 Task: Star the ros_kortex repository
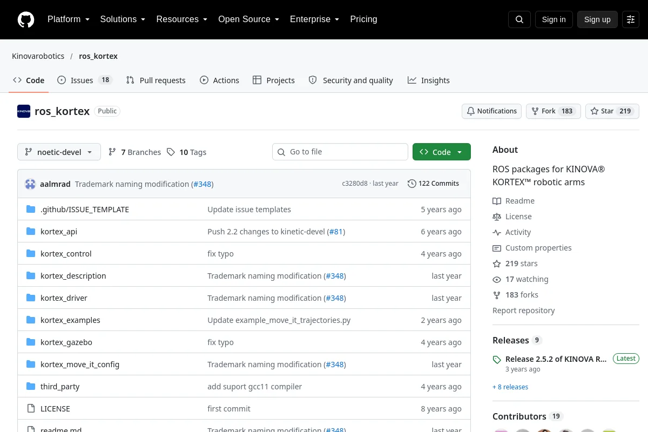click(612, 111)
